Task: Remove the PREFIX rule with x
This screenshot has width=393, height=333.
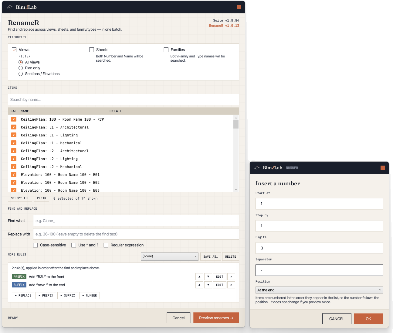Action: click(x=231, y=277)
